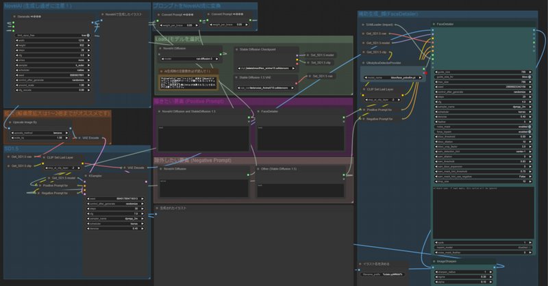Toggle limit_opus_free in the Generate node
The height and width of the screenshot is (286, 548).
point(53,36)
